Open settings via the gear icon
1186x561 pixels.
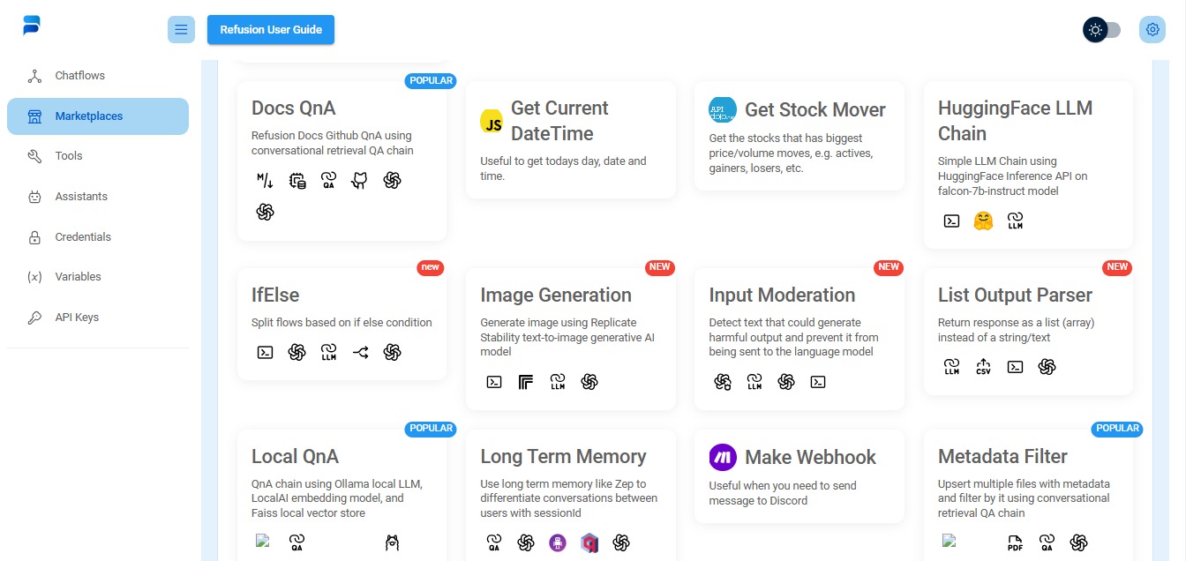1152,30
